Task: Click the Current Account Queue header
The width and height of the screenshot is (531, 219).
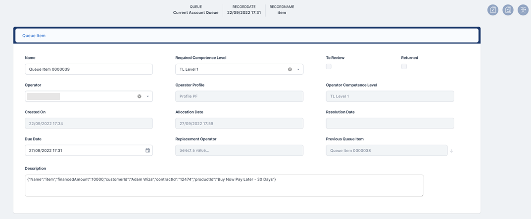Action: pos(195,13)
